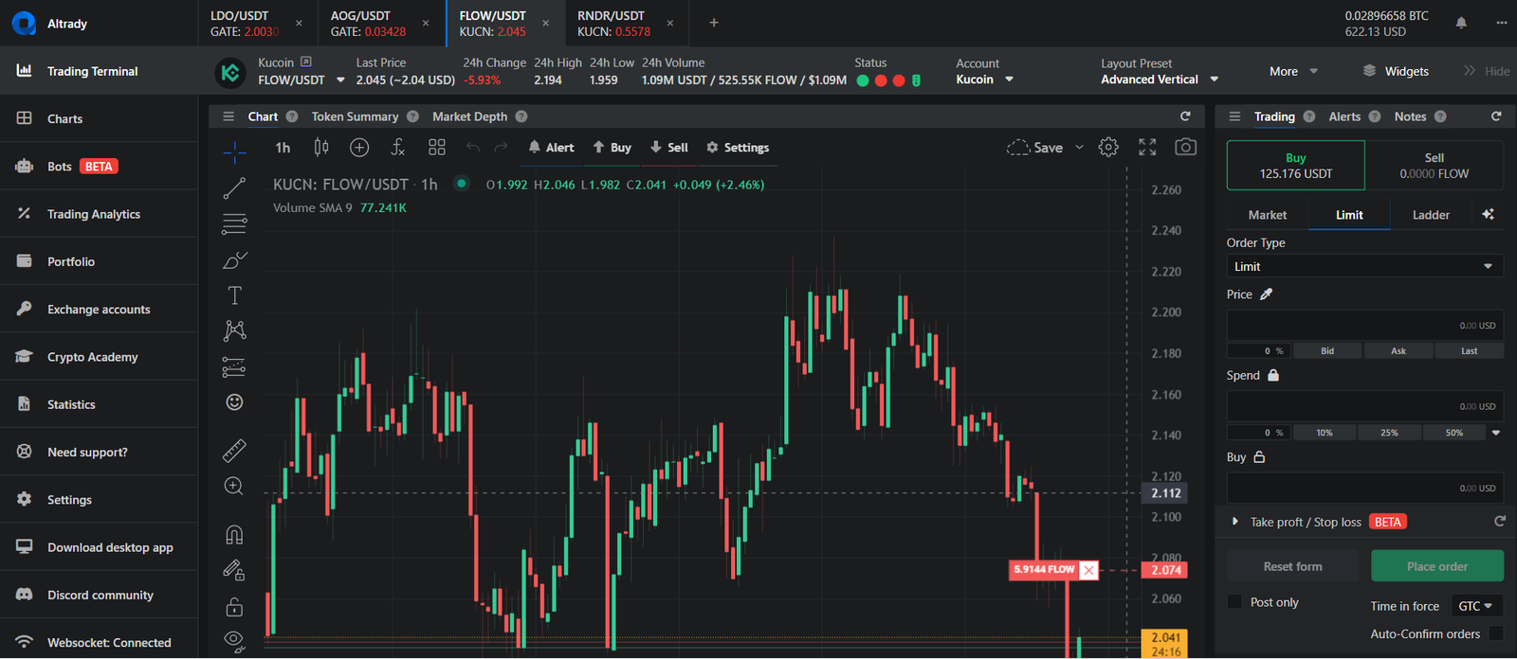Image resolution: width=1517 pixels, height=659 pixels.
Task: Select the ruler measure tool
Action: pos(234,451)
